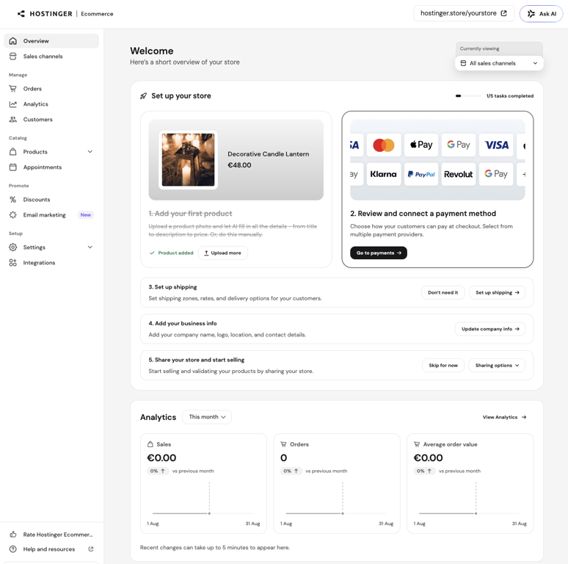
Task: Click the Mastercard logo tile
Action: [384, 145]
